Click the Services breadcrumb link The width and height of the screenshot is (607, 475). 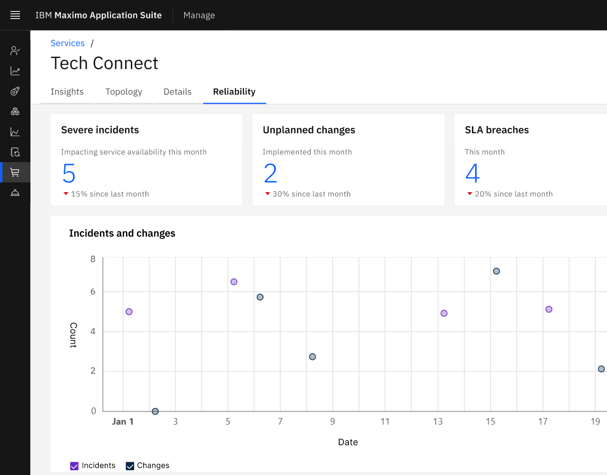coord(68,43)
